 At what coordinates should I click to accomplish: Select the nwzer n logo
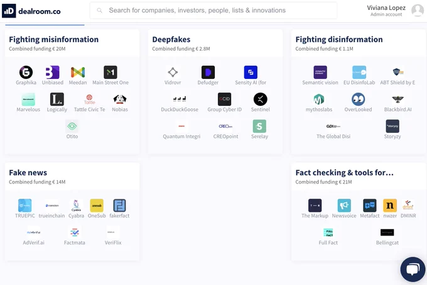pyautogui.click(x=390, y=205)
